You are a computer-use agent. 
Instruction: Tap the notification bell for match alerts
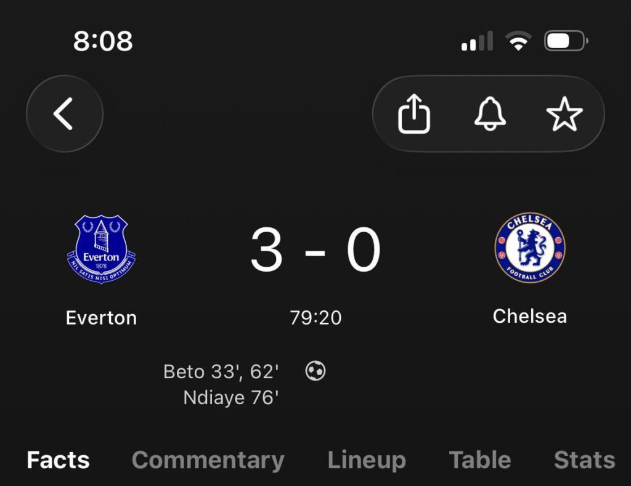point(489,114)
